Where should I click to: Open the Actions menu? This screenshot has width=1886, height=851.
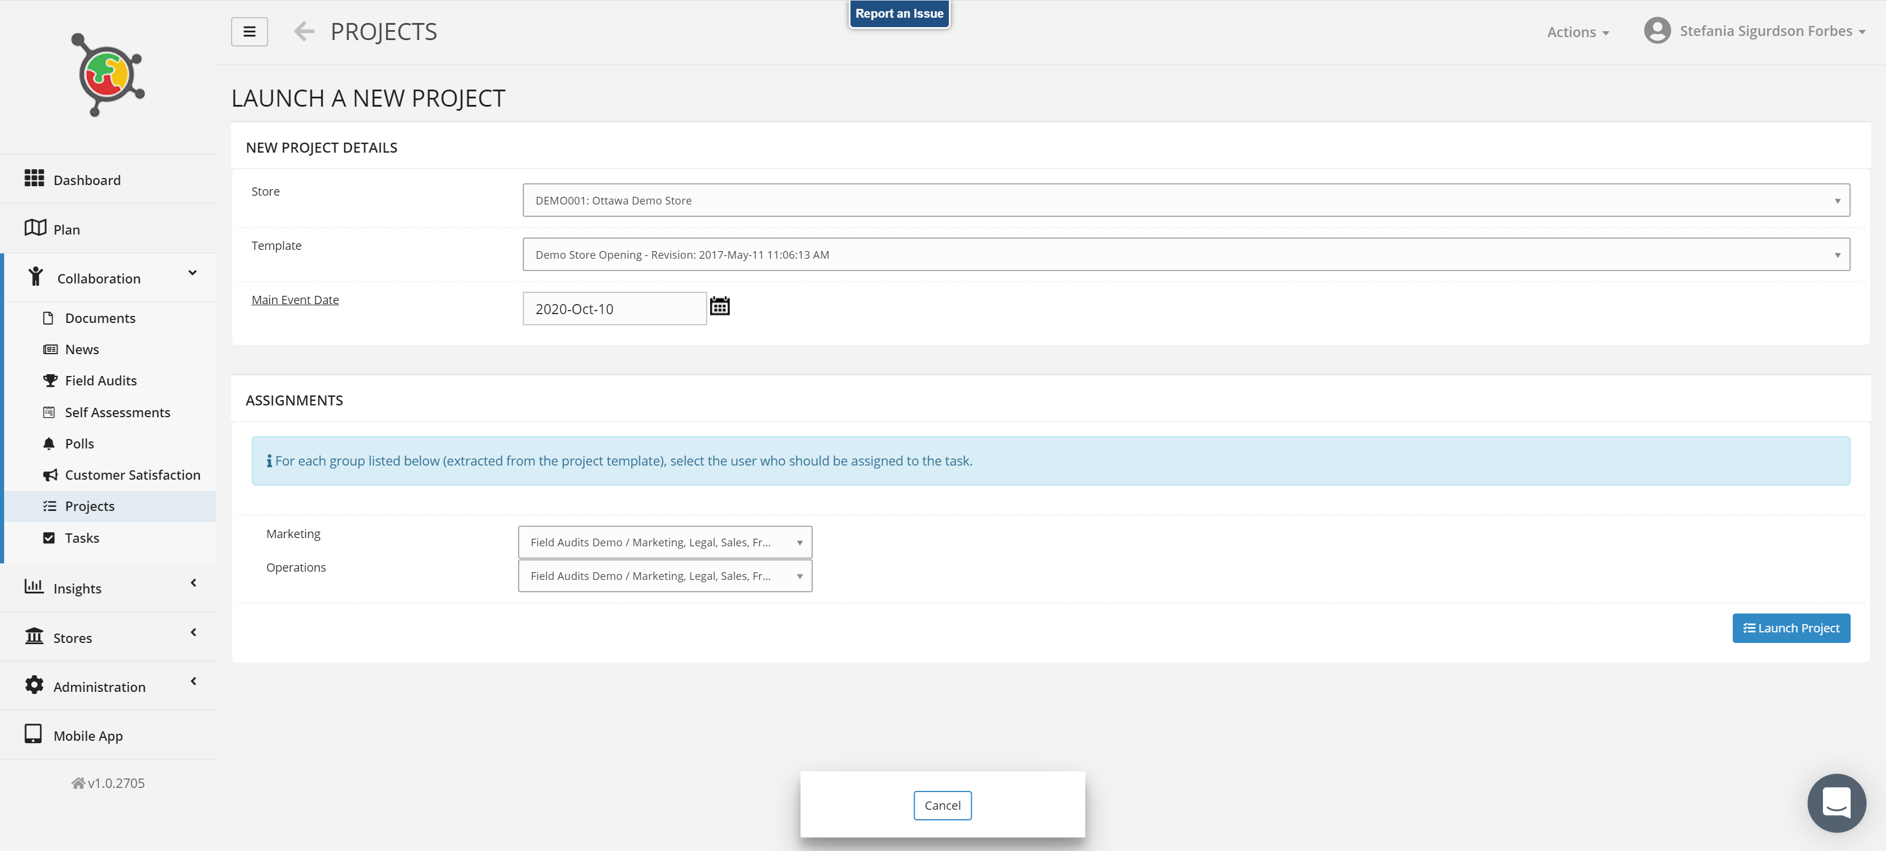point(1577,32)
